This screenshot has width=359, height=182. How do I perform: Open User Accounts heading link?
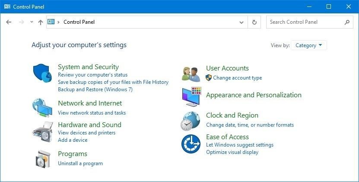[227, 68]
